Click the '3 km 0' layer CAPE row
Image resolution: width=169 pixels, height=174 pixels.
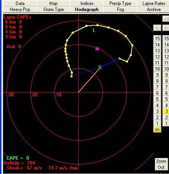click(14, 37)
